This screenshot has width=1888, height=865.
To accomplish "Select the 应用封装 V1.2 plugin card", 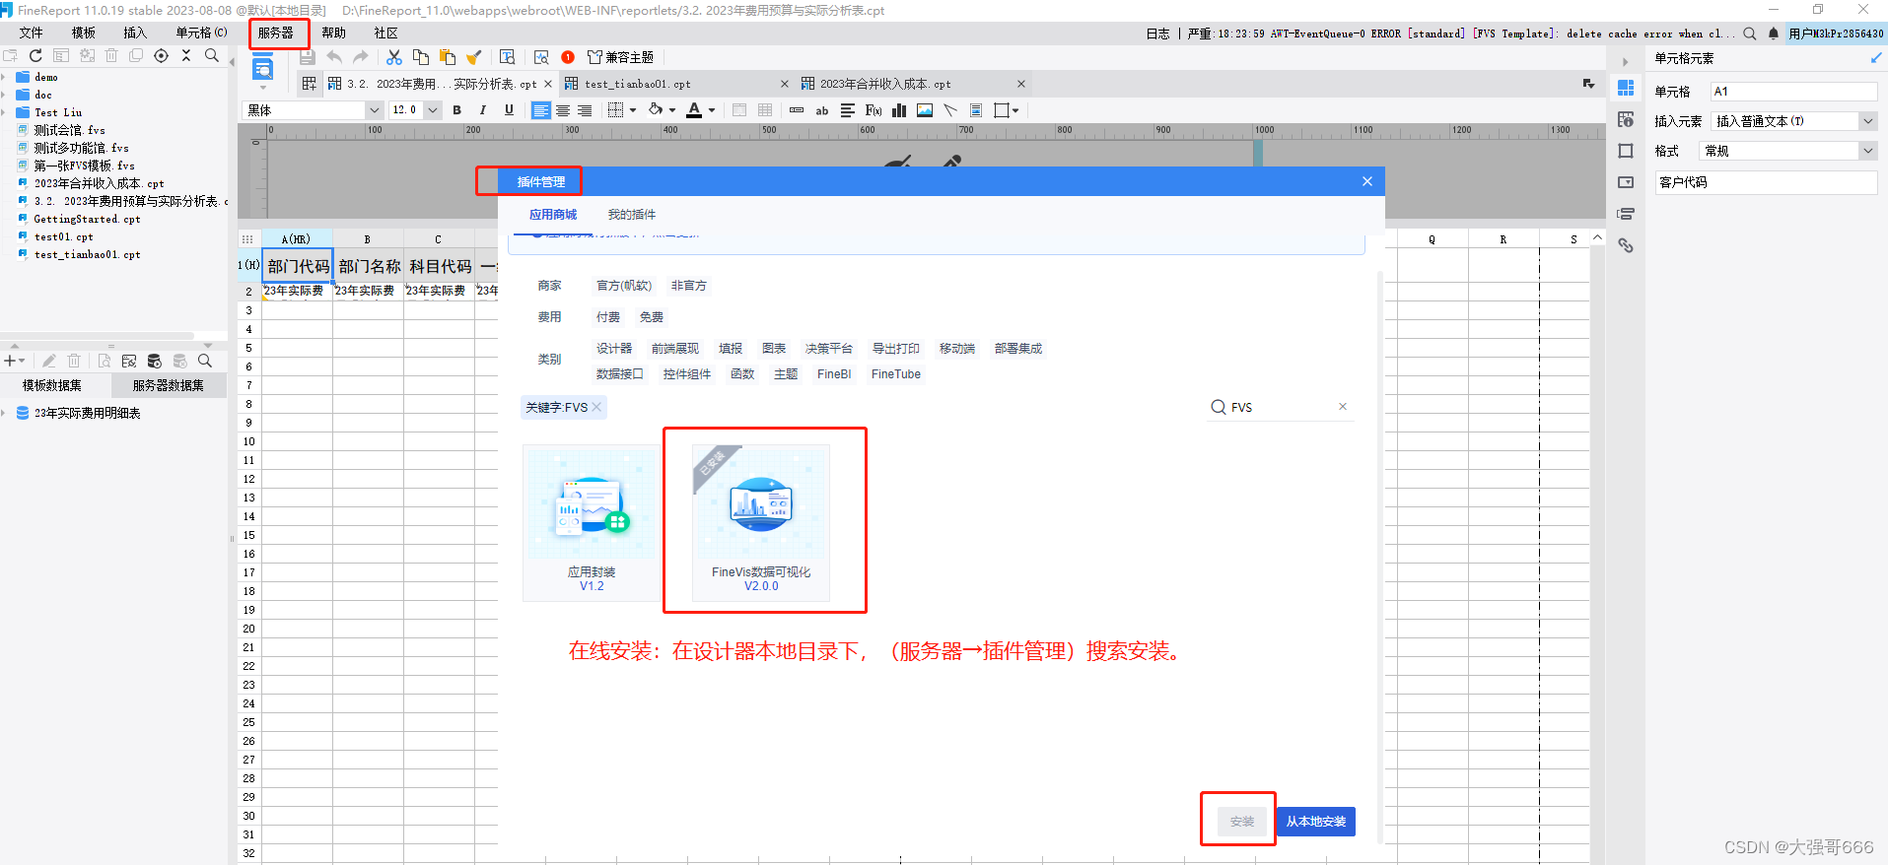I will pos(592,522).
